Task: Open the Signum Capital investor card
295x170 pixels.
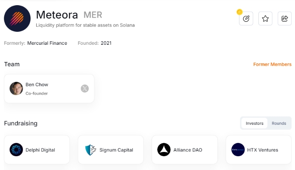Action: click(x=111, y=150)
